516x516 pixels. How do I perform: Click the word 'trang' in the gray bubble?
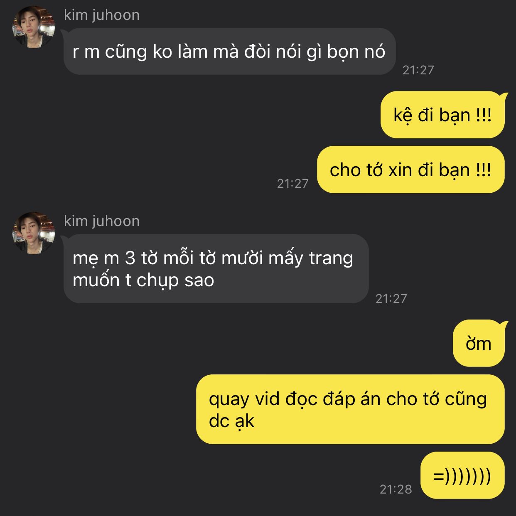[331, 259]
